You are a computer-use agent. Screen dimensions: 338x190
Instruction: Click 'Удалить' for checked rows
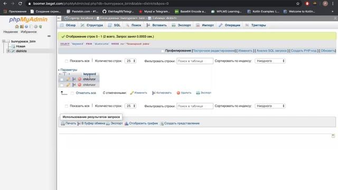[184, 93]
